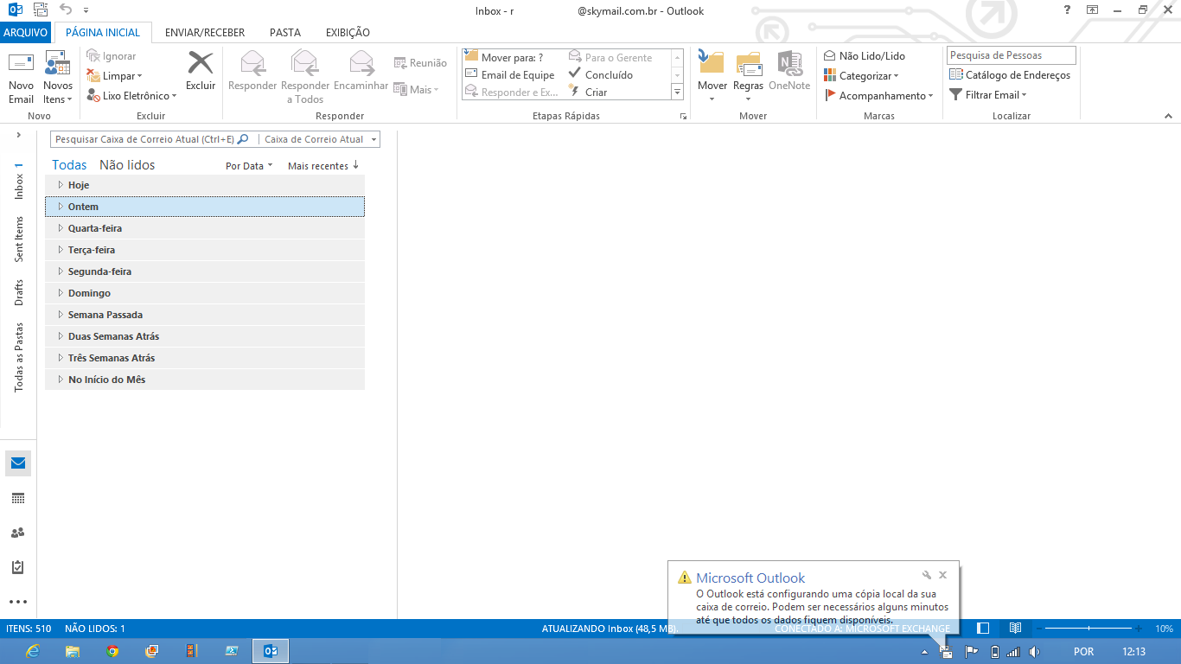This screenshot has width=1181, height=664.
Task: Click Responder a Todos
Action: 305,78
